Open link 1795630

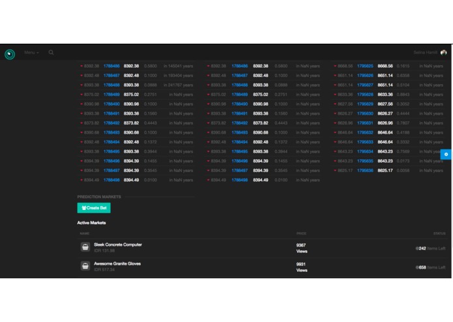365,113
